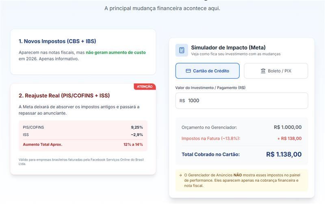Click the Novos Impostos (CBS + IBS) heading
Screen dimensions: 325x204
point(57,41)
